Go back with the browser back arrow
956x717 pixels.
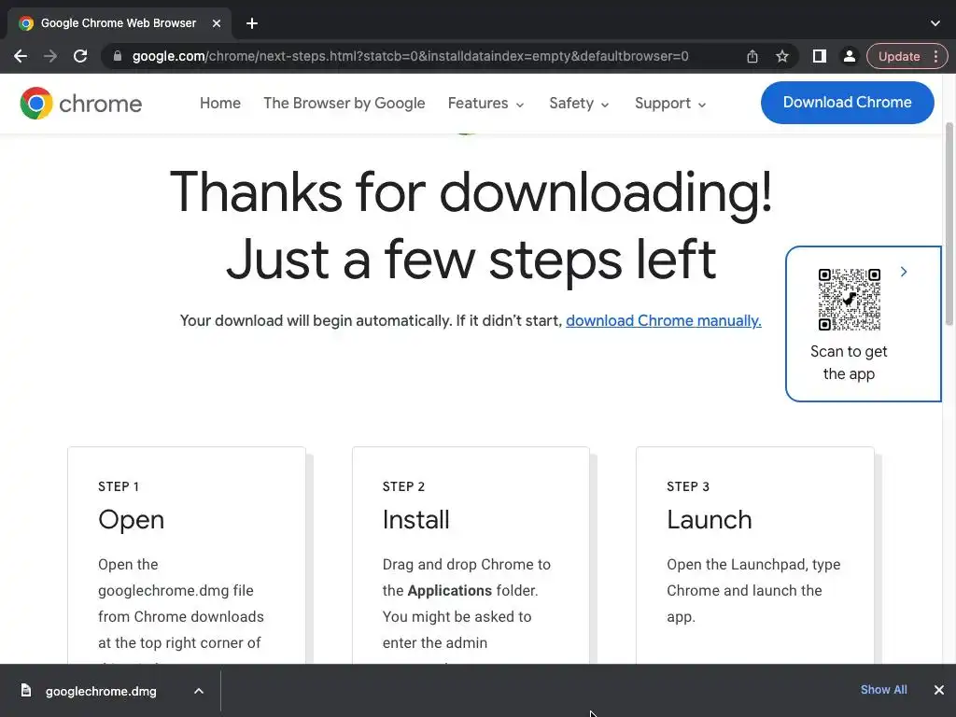pos(21,56)
